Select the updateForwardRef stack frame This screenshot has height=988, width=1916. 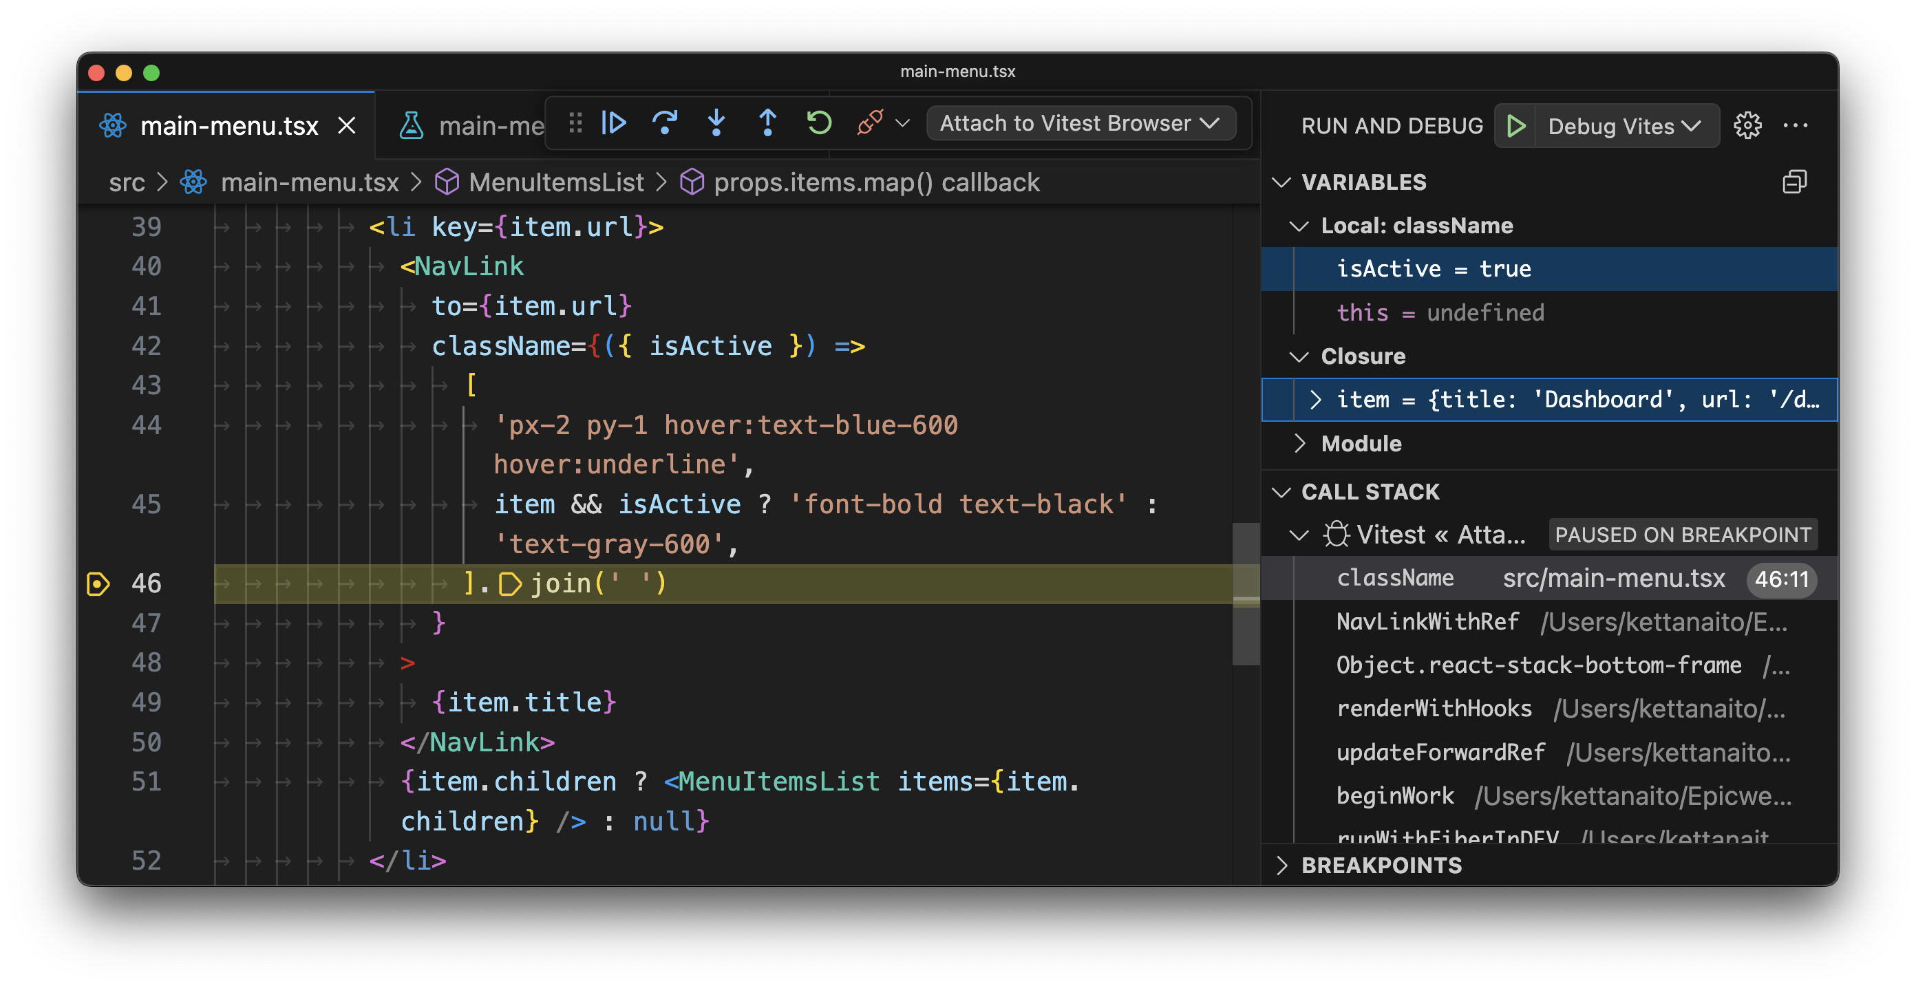click(x=1549, y=753)
